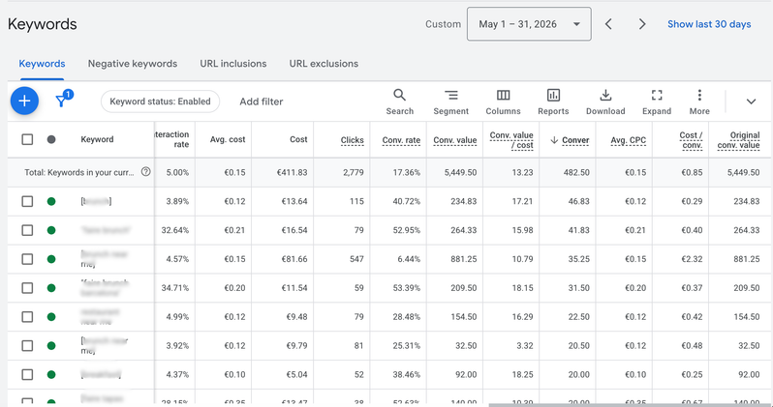773x407 pixels.
Task: Click green status dot in €9.48 row
Action: 51,317
